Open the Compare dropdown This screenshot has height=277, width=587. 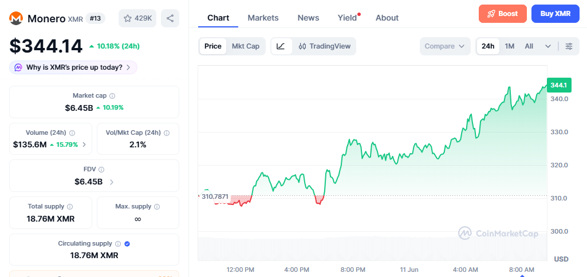(445, 46)
